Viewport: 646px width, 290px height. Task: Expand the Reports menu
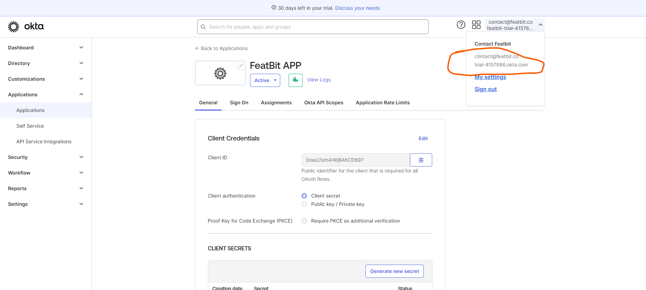point(46,188)
